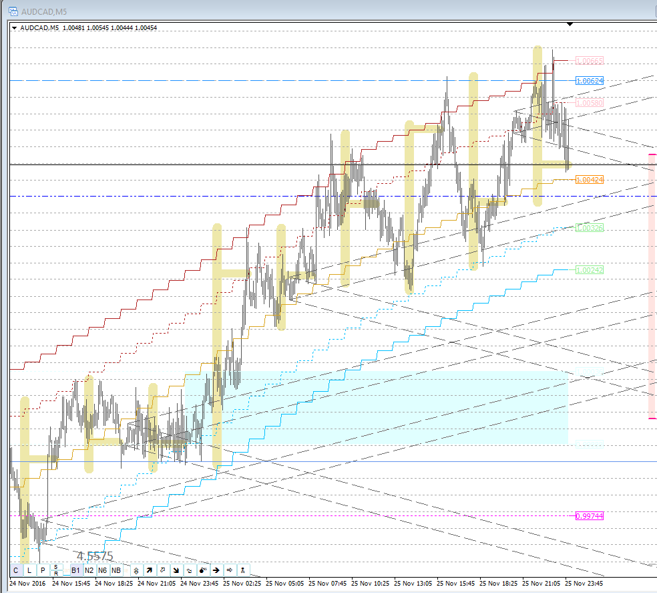Click the outlined right arrow icon

coord(230,570)
